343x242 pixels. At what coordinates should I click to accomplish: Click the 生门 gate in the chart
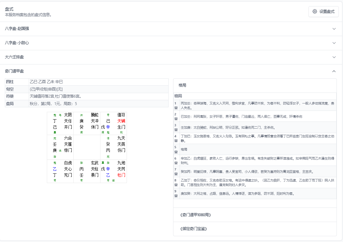point(121,127)
